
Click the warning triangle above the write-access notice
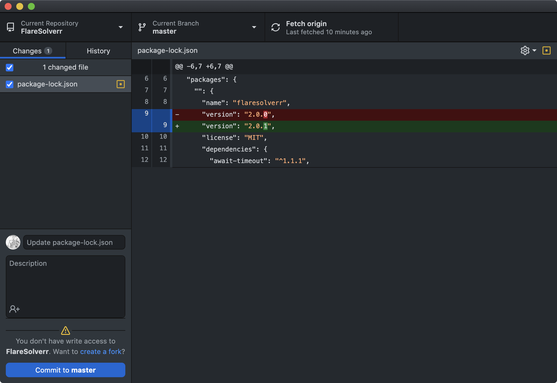65,331
